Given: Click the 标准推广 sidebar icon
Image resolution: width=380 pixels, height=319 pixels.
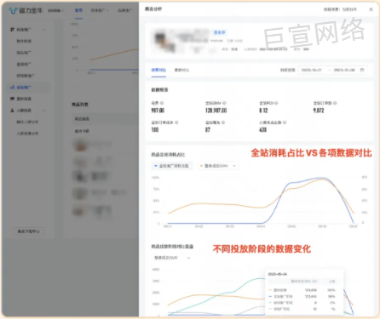Looking at the screenshot, I should pos(12,30).
